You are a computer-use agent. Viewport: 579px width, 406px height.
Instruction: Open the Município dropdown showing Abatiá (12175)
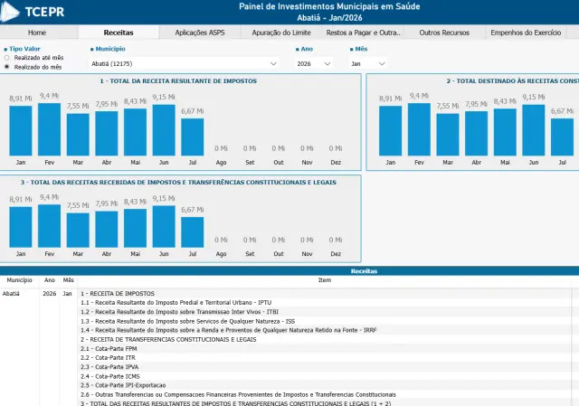click(x=184, y=63)
